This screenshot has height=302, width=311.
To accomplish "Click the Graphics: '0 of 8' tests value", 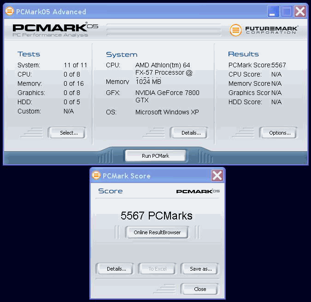I will (72, 93).
